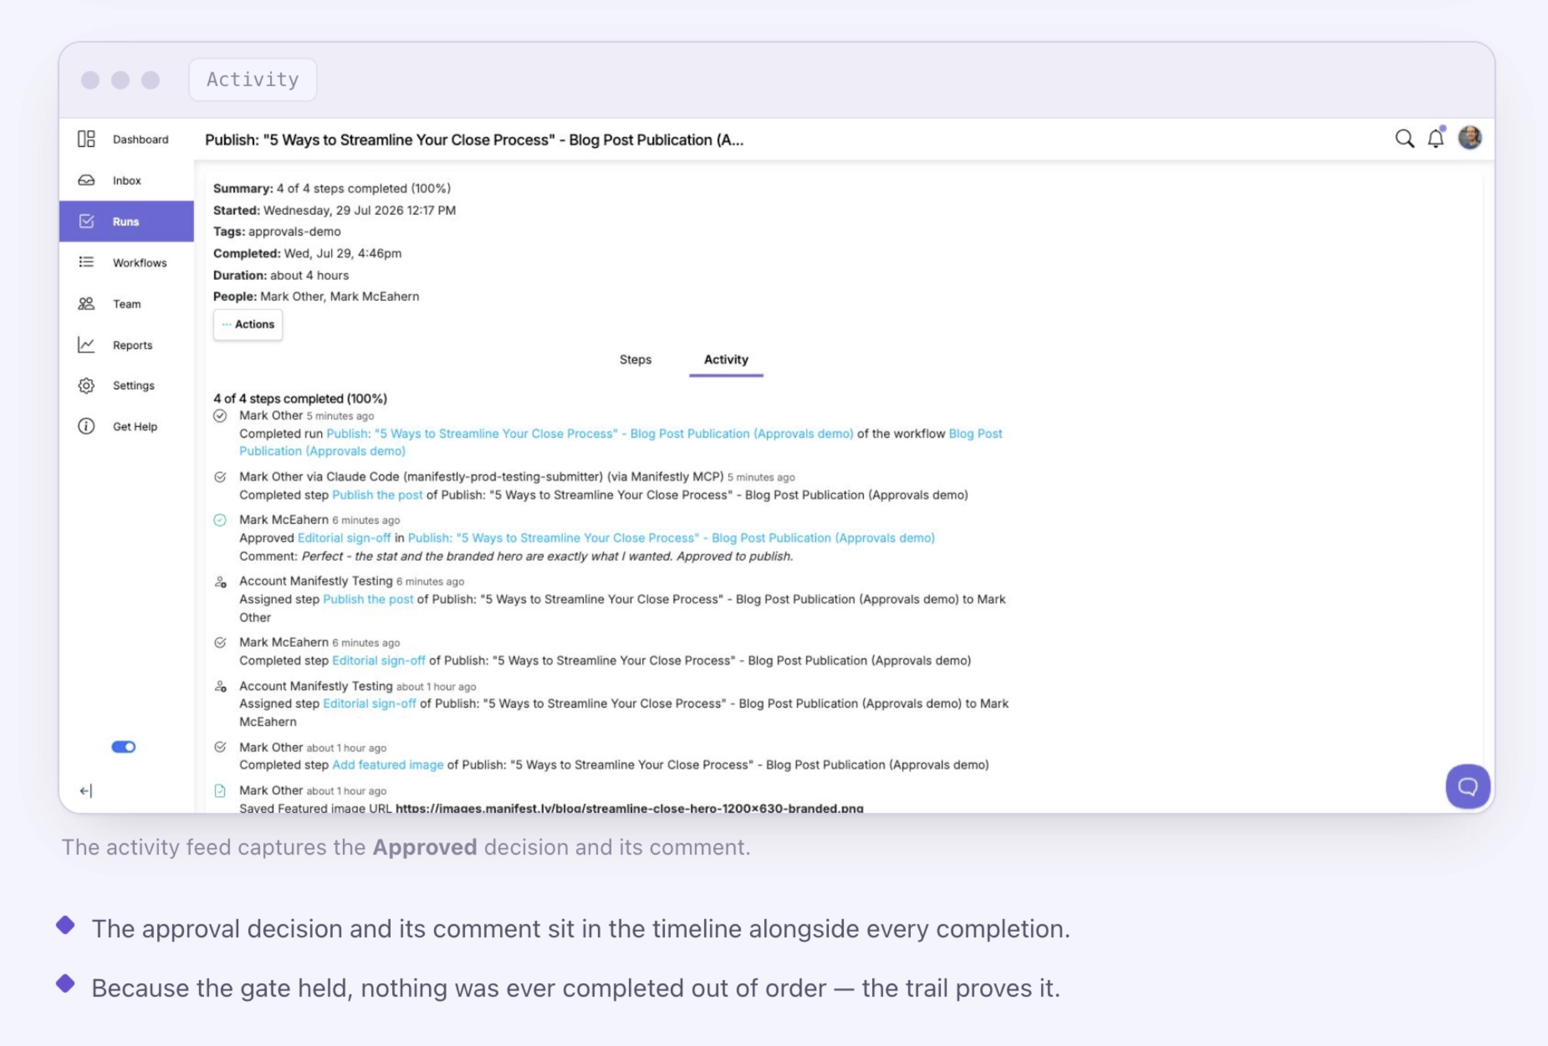Switch to the Steps tab

click(635, 360)
